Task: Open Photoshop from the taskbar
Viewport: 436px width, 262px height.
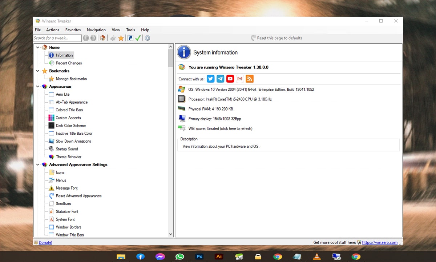Action: pyautogui.click(x=199, y=257)
